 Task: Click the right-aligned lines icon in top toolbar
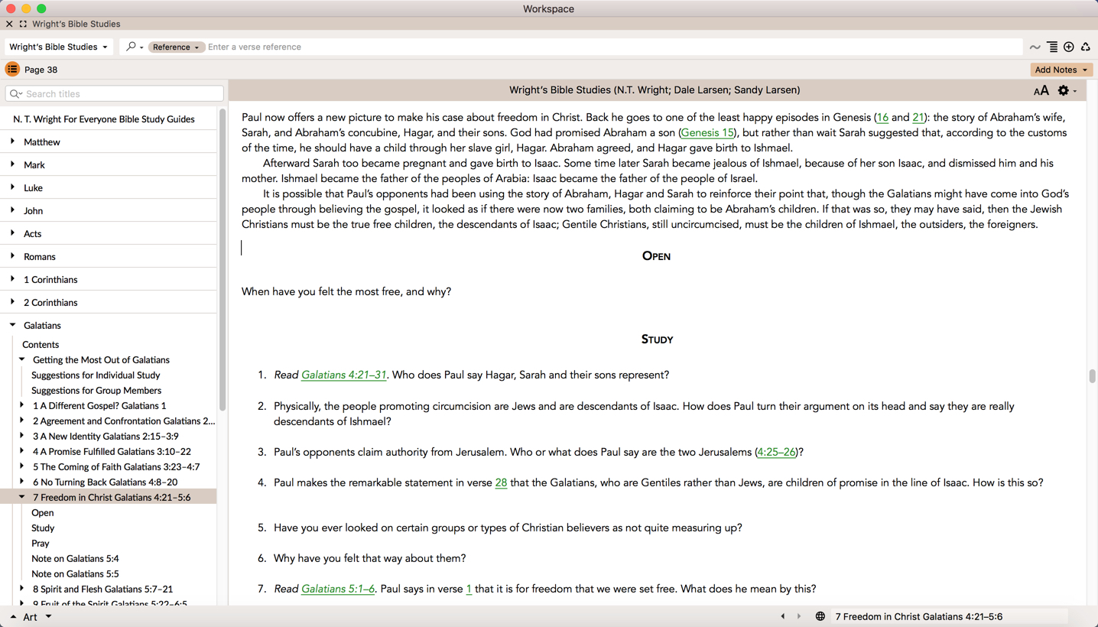coord(1052,47)
